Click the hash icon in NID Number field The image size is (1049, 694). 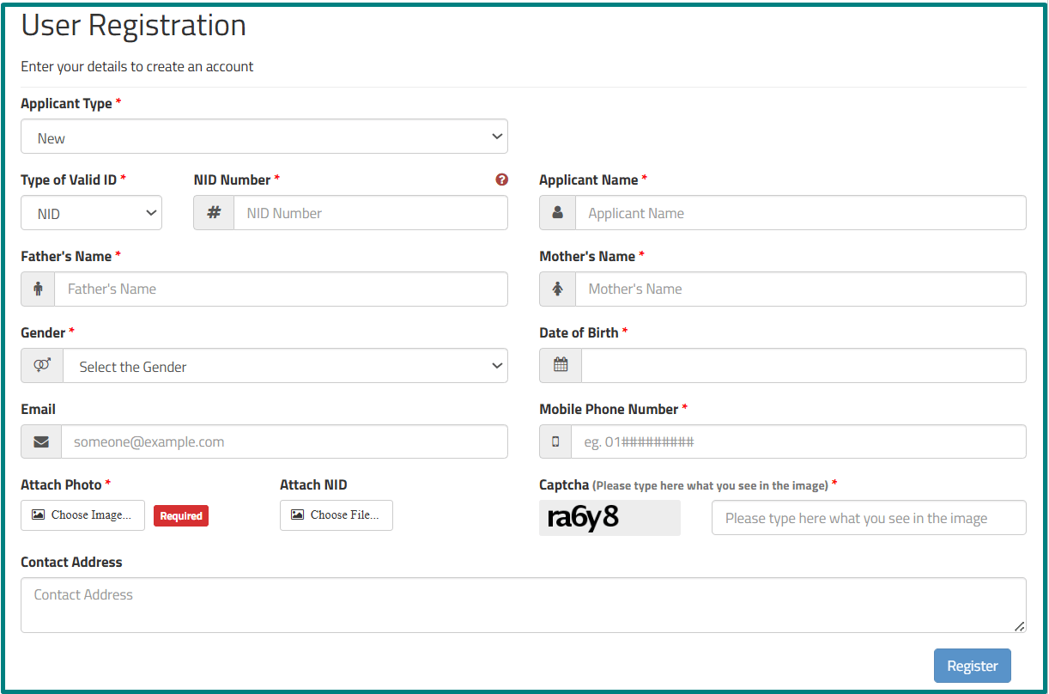(x=213, y=212)
